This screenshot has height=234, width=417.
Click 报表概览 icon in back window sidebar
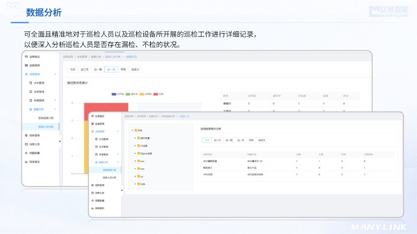click(26, 162)
